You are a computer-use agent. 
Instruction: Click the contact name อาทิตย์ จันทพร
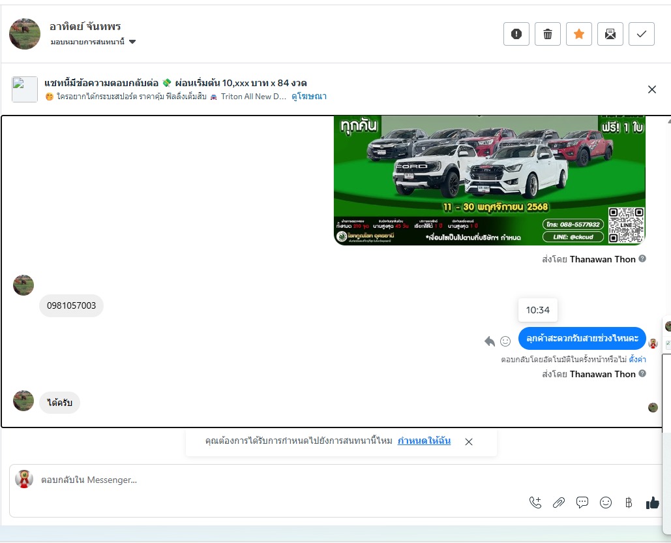pos(85,27)
